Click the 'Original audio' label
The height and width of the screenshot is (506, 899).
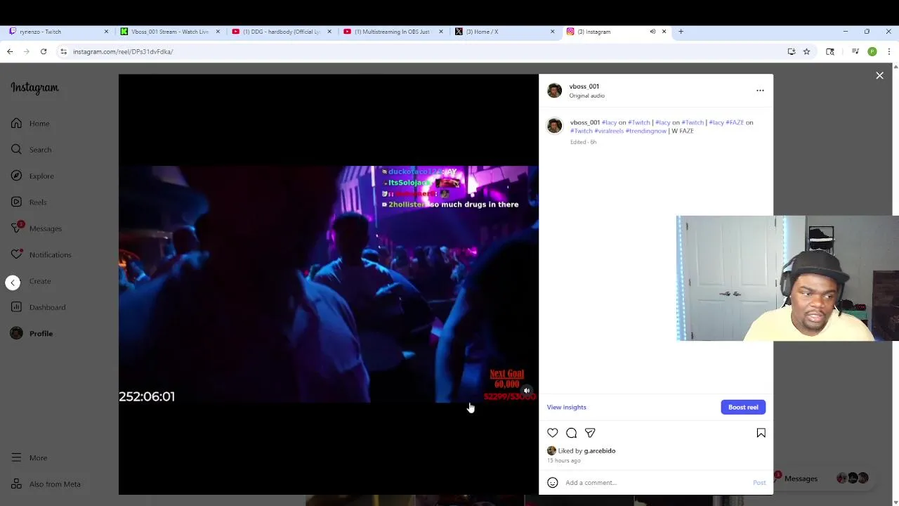(x=586, y=96)
